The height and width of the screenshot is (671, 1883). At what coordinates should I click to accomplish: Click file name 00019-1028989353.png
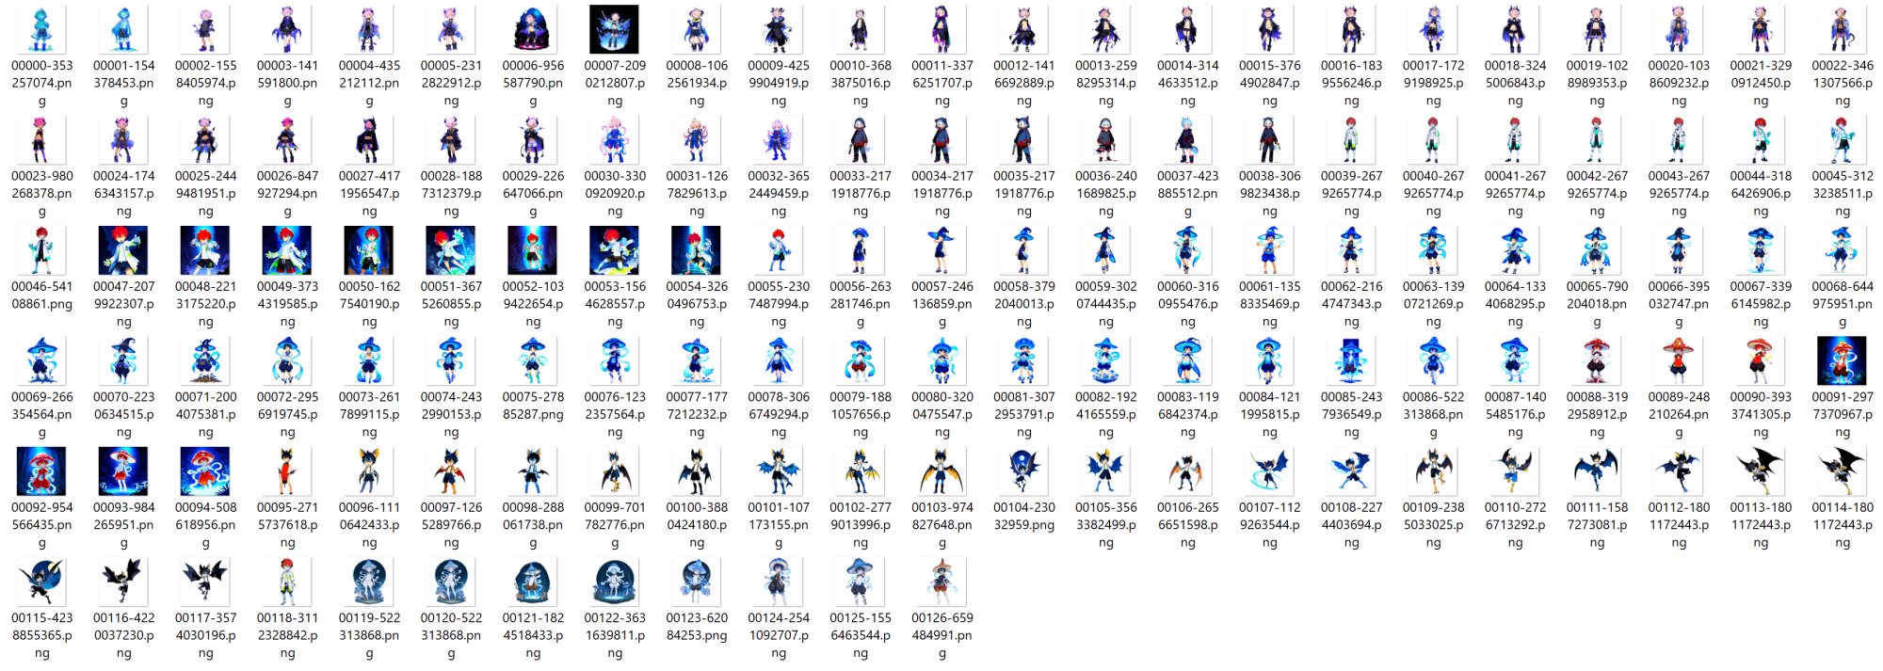pos(1597,83)
